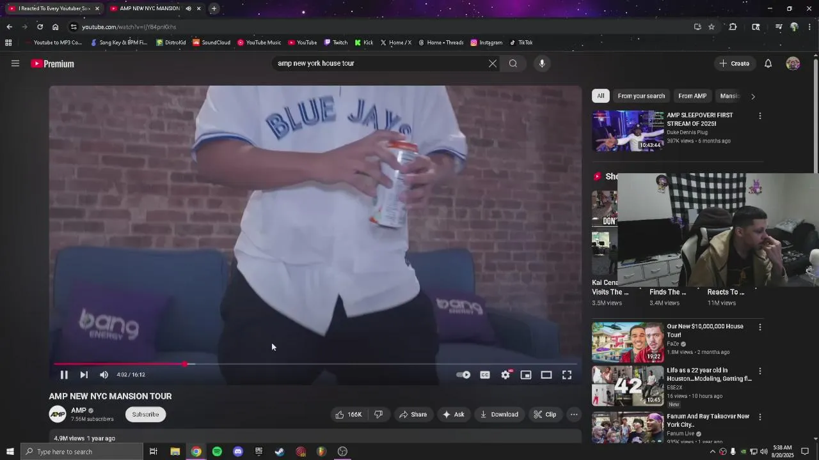Viewport: 819px width, 460px height.
Task: Select the From your search chip
Action: pos(641,96)
